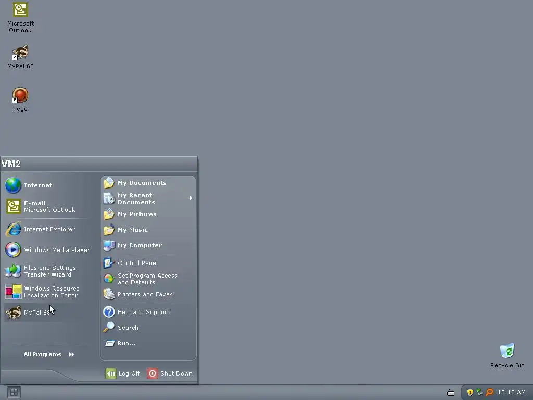This screenshot has height=400, width=533.
Task: Open E-mail Microsoft Outlook from Start menu
Action: click(x=47, y=206)
